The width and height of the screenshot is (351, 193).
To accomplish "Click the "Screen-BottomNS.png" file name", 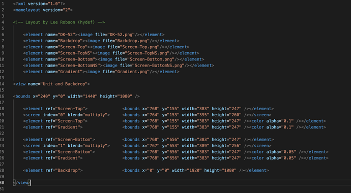I will [159, 66].
